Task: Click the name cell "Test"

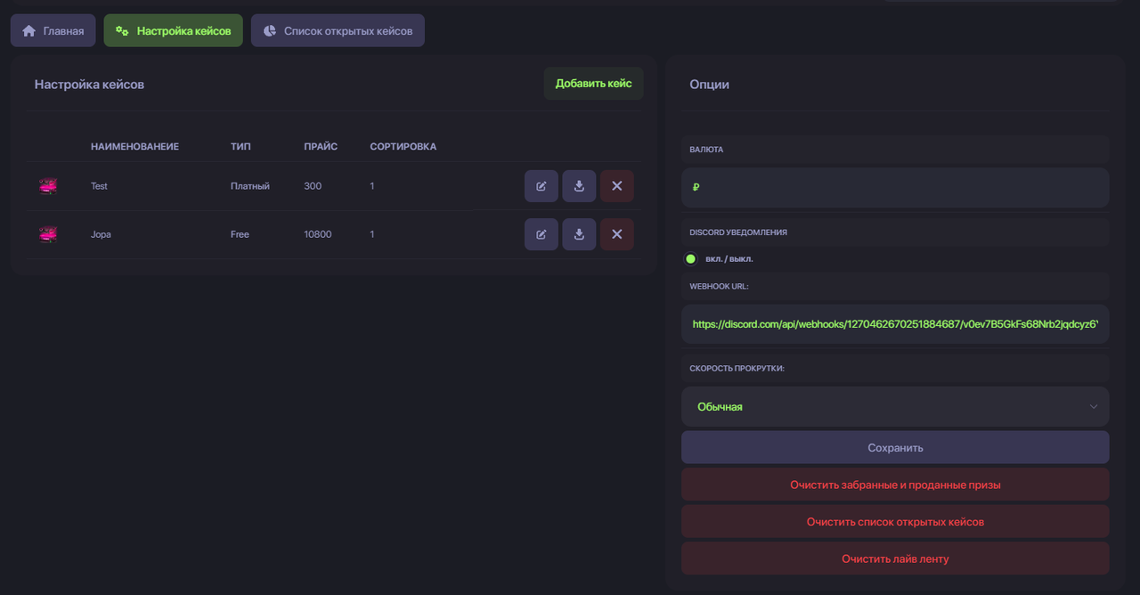Action: (x=99, y=186)
